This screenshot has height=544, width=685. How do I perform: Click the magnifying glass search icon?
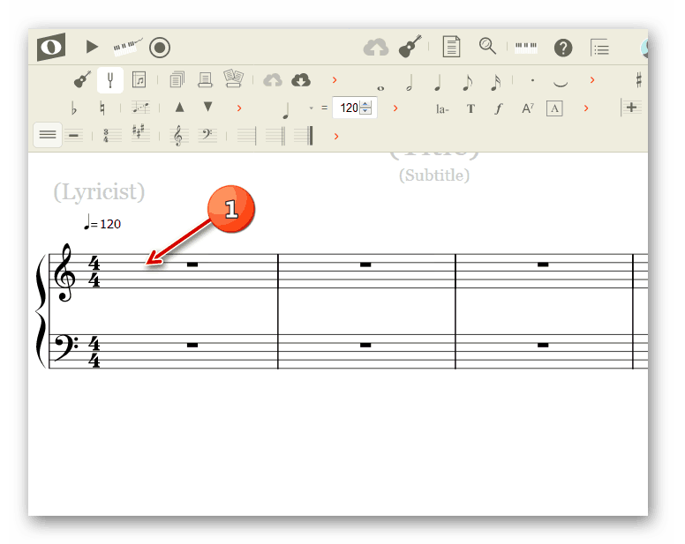[487, 46]
